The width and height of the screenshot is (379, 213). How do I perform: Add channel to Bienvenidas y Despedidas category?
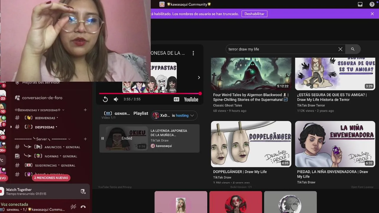[85, 110]
